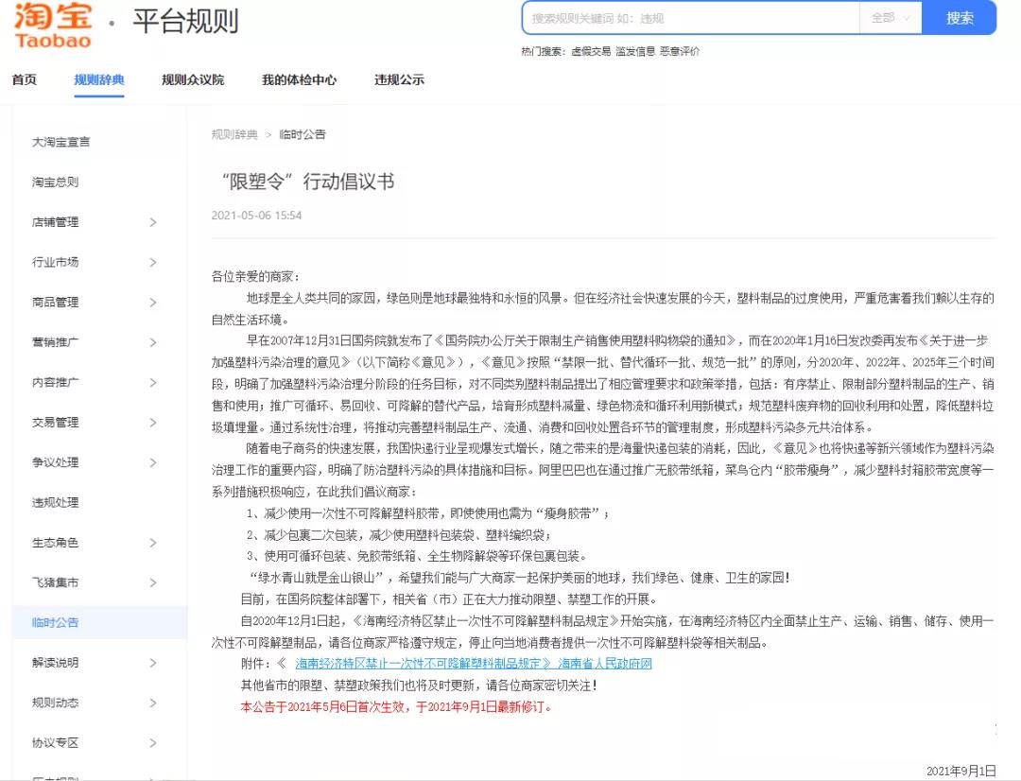Go to 首页 in the top navigation
The height and width of the screenshot is (781, 1021).
point(23,80)
